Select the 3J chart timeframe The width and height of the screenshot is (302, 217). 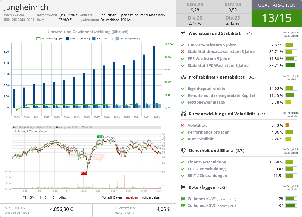pos(46,197)
